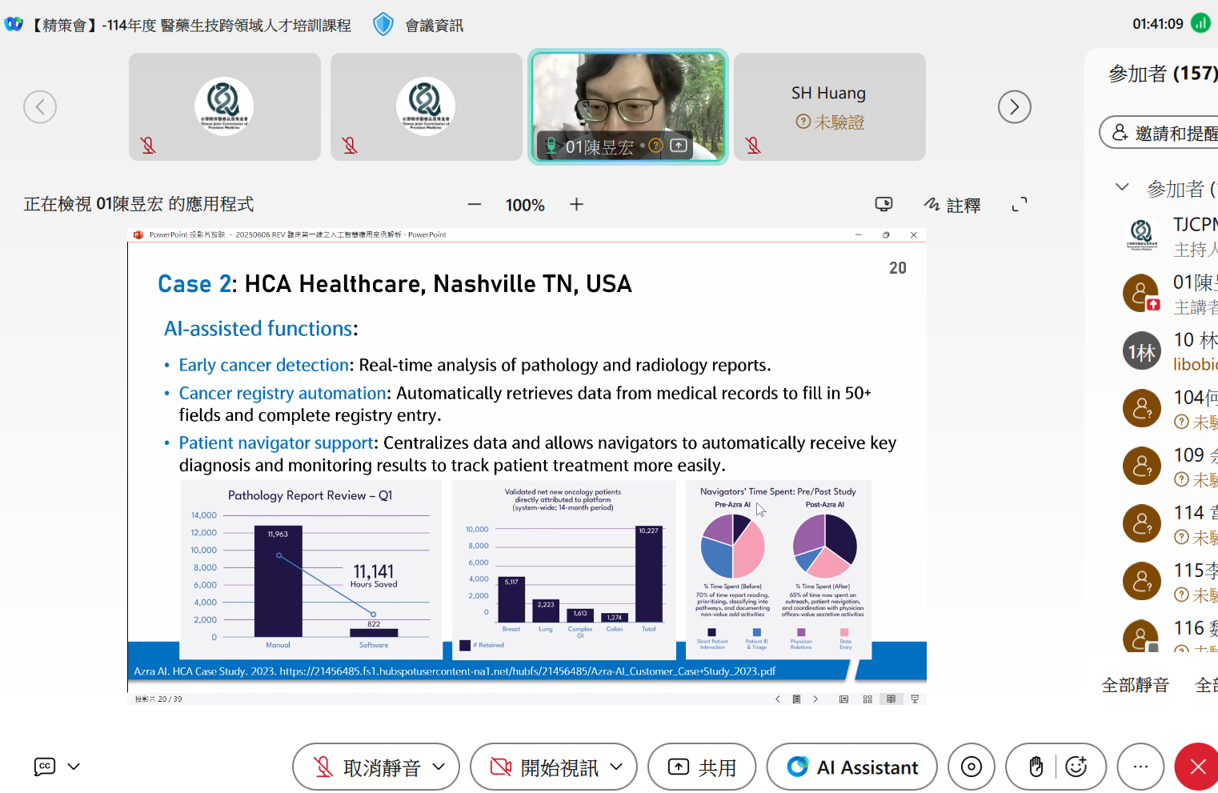
Task: Open the 註釋 annotate tool
Action: (x=952, y=205)
